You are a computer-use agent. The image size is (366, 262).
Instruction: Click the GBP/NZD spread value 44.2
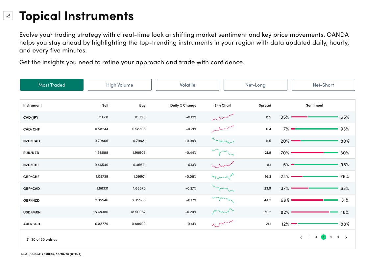(268, 200)
